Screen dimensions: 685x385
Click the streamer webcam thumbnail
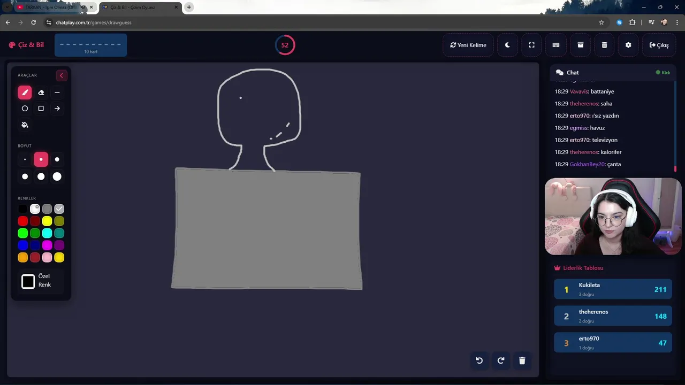613,217
